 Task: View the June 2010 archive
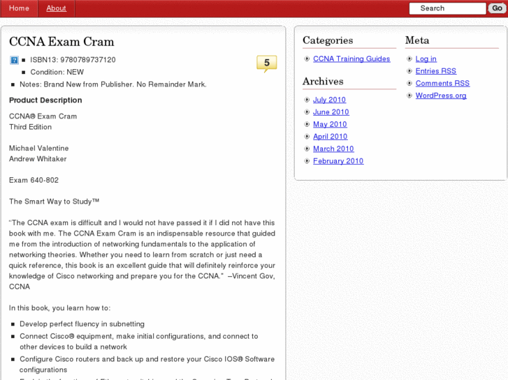331,112
